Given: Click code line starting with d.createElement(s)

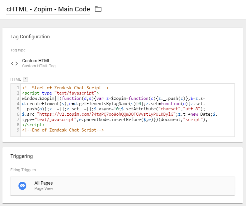Looking at the screenshot, I should click(x=114, y=104).
